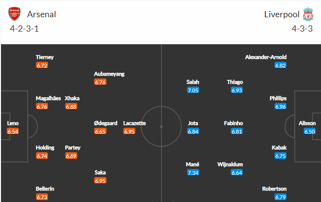Viewport: 321px width, 202px height.
Task: Open Fabinho's player name
Action: [x=233, y=123]
